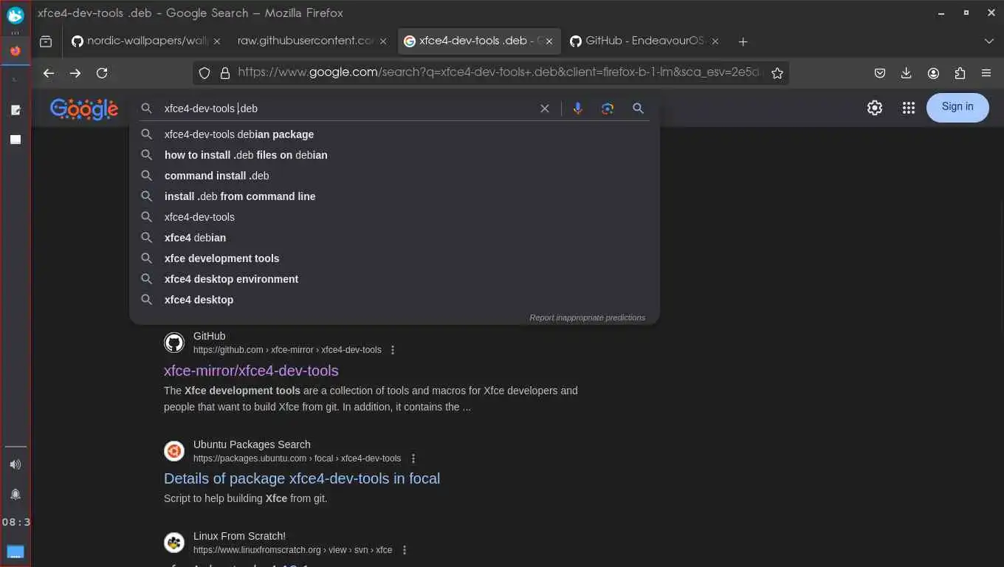Open the more options dots for the Linux From Scratch result

click(405, 550)
